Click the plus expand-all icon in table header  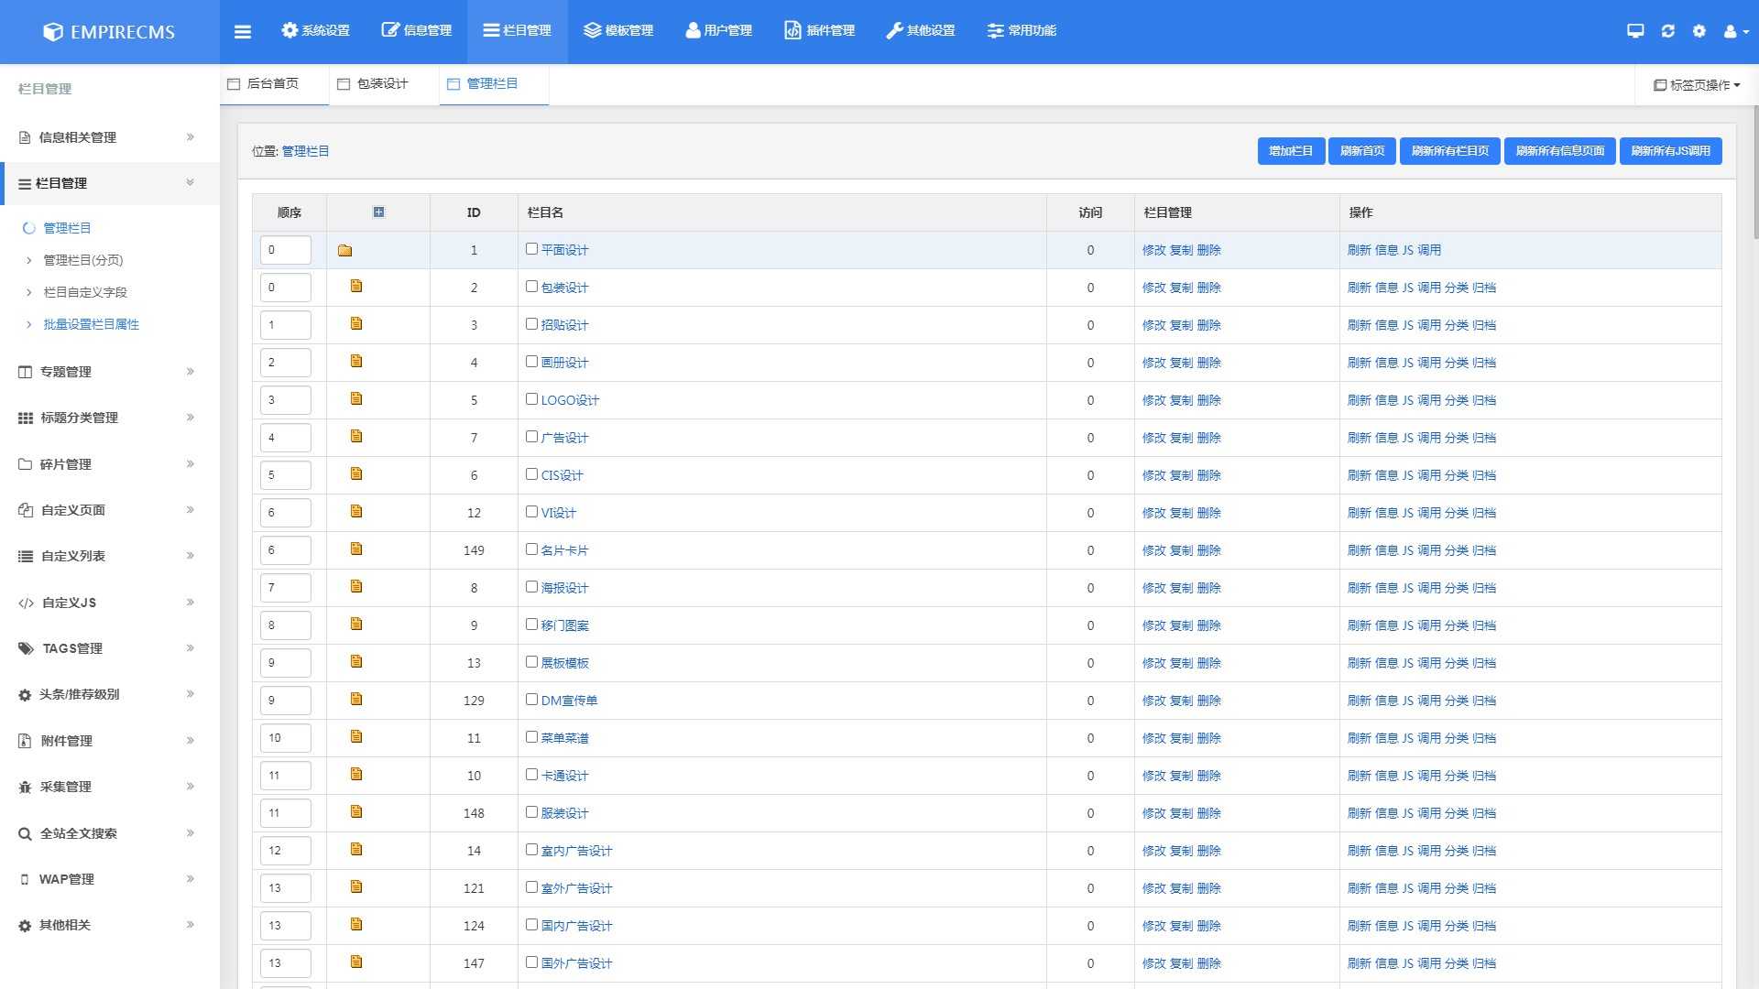(x=378, y=212)
